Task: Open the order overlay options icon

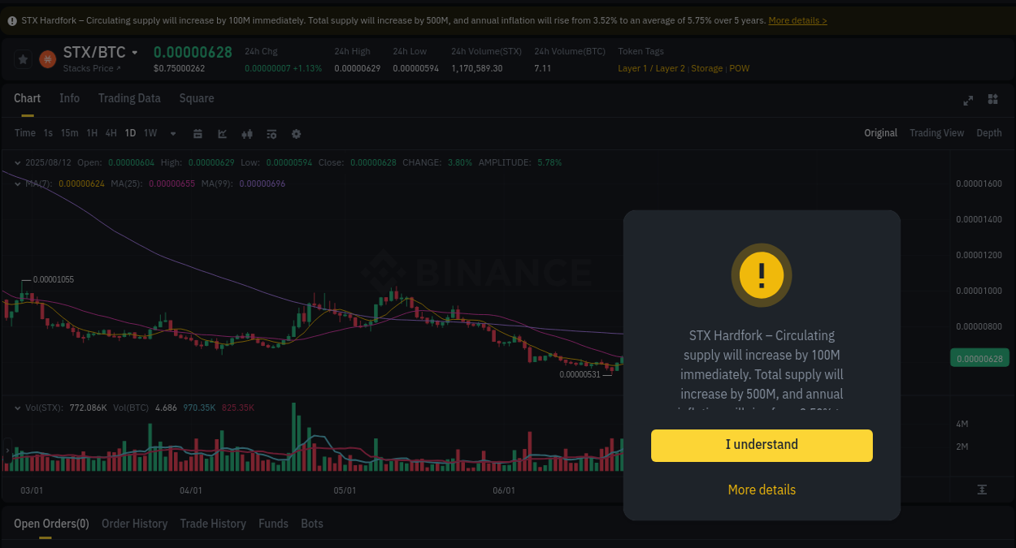Action: pyautogui.click(x=271, y=133)
